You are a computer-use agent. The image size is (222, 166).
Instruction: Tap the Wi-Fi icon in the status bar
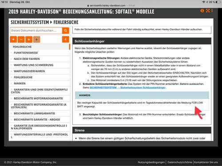204,2
